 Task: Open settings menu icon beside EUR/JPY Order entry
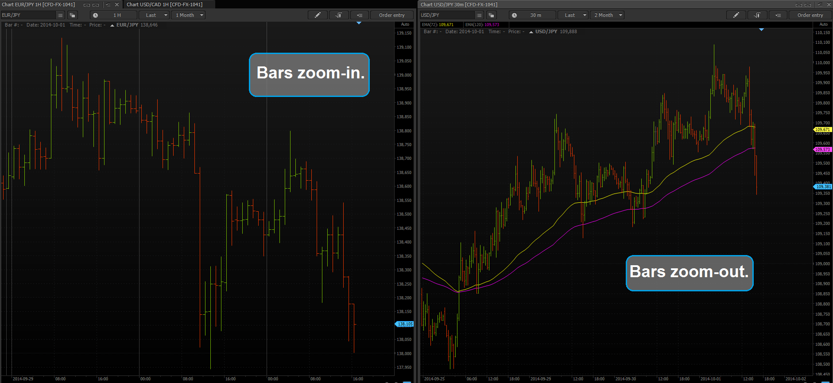(360, 15)
